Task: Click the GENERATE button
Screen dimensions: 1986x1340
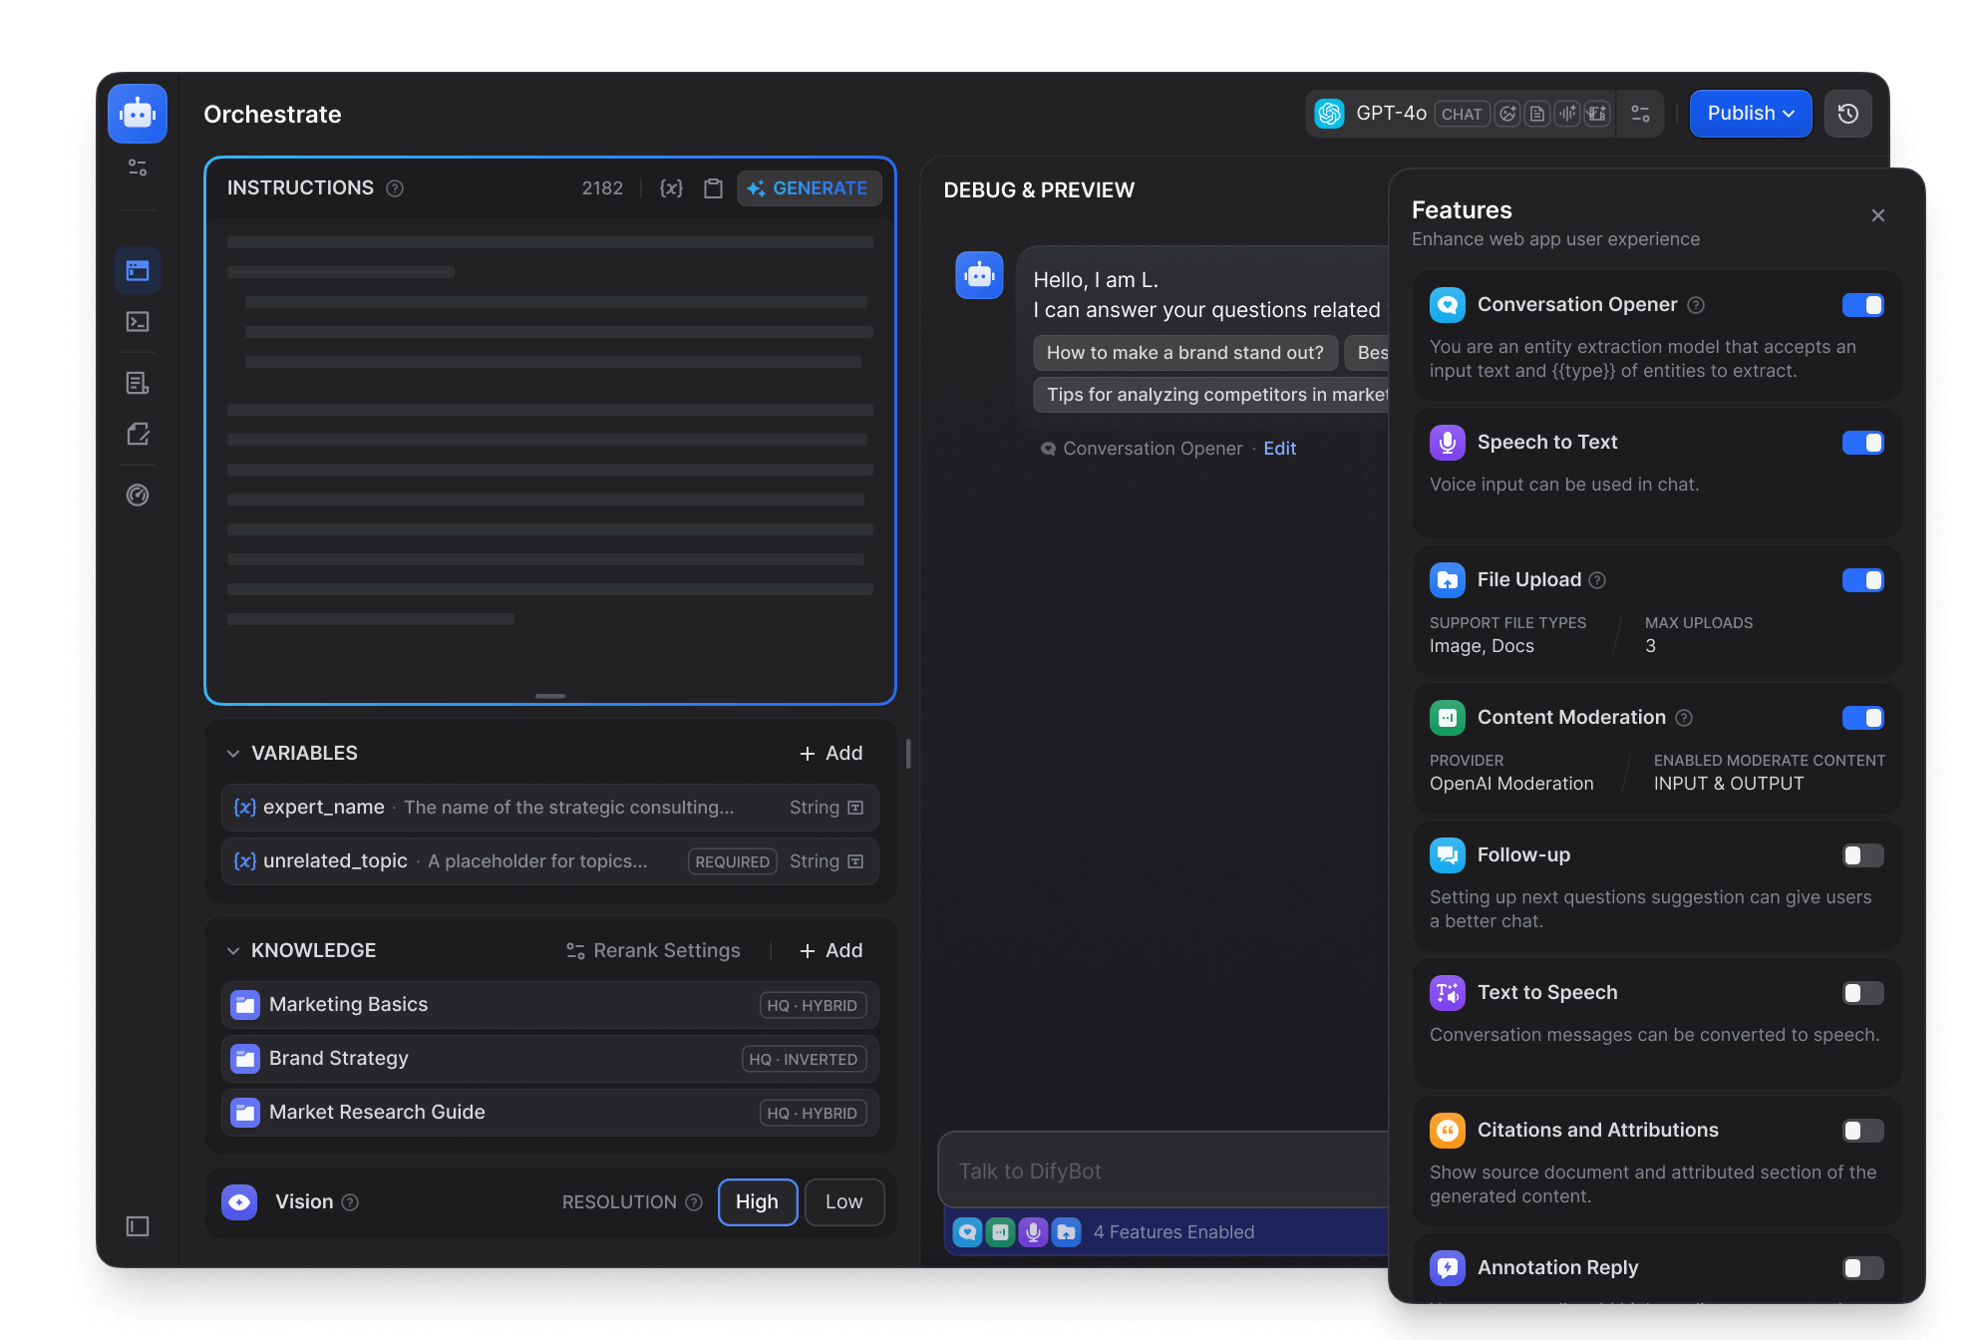Action: click(x=809, y=188)
